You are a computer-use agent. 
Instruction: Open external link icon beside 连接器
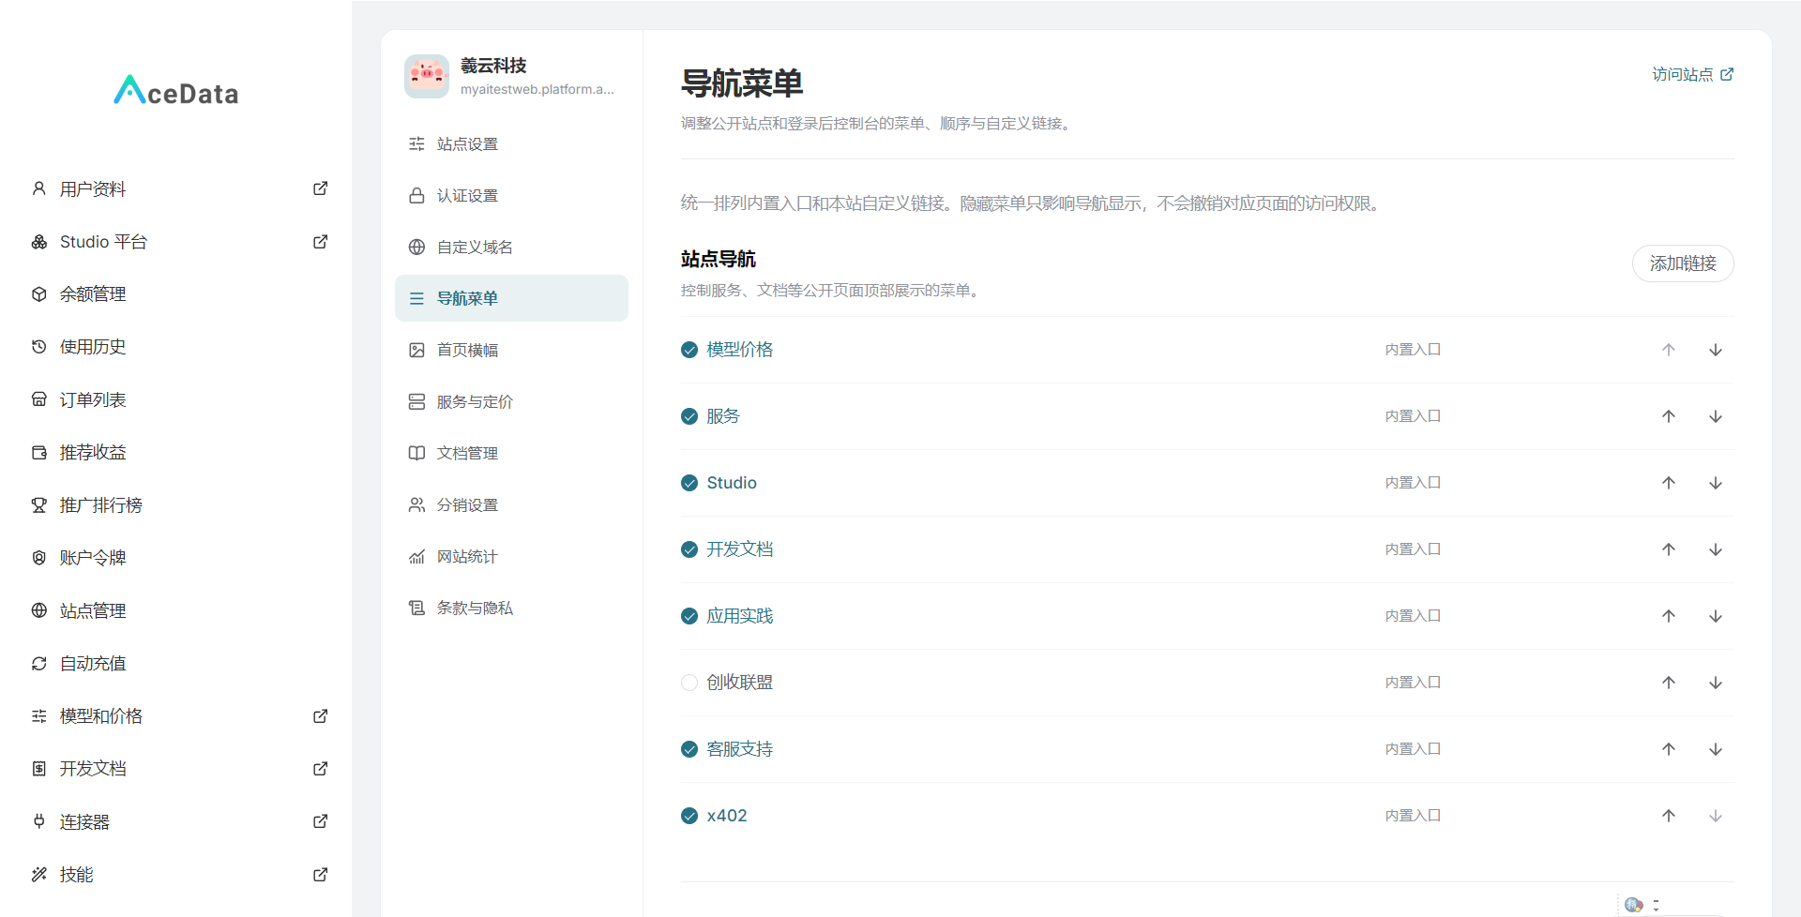click(x=320, y=821)
